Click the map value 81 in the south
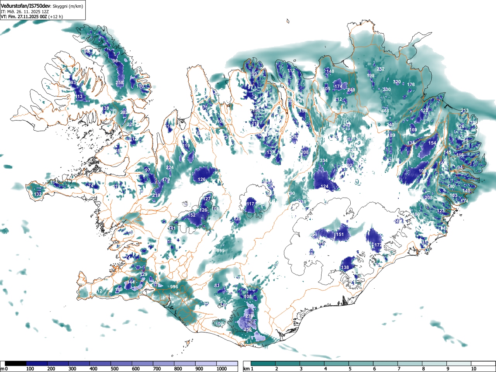Image resolution: width=496 pixels, height=372 pixels. pyautogui.click(x=217, y=286)
